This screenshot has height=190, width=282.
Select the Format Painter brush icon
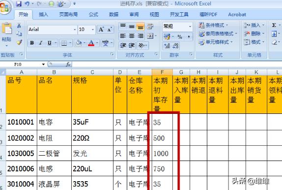[19, 42]
